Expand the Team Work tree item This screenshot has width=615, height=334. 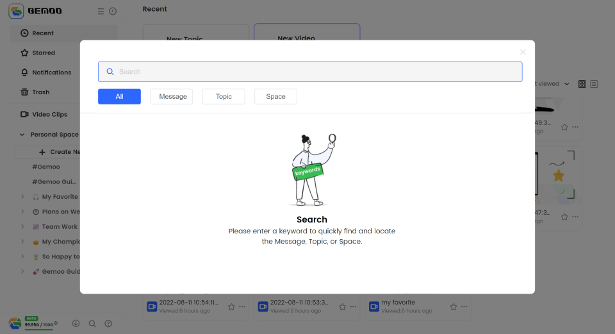pos(22,226)
